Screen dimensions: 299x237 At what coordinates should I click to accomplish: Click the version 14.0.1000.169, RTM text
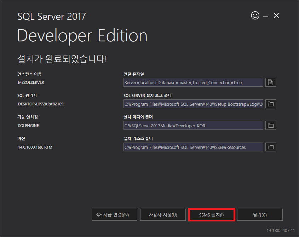point(35,147)
